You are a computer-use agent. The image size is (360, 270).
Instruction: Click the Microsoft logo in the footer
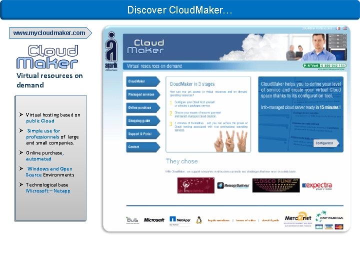tap(154, 220)
